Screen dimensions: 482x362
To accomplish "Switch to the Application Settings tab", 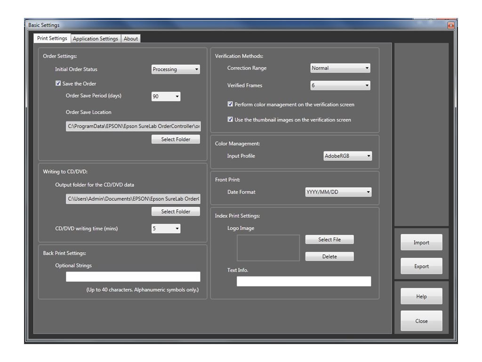I will [95, 39].
